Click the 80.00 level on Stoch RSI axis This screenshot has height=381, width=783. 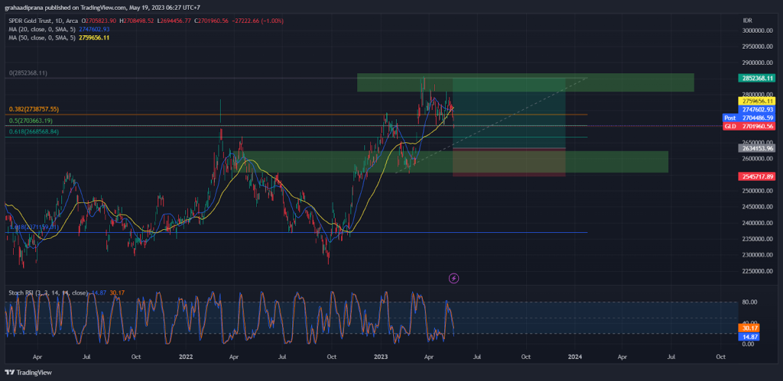point(749,302)
